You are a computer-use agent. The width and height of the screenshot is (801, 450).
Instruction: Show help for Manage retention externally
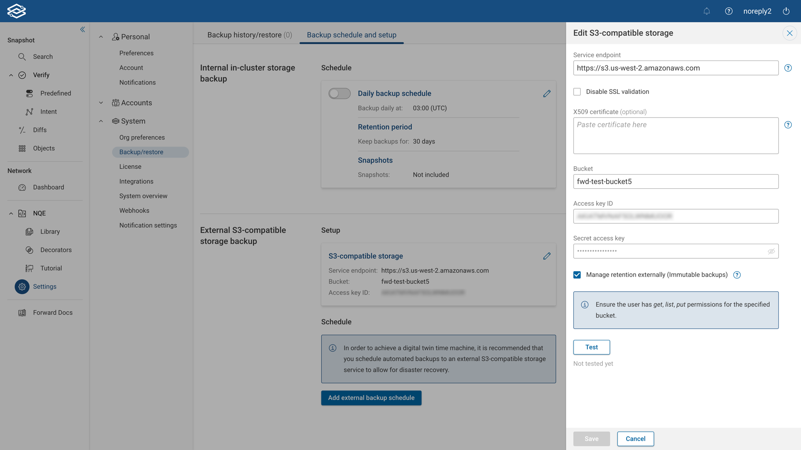737,275
